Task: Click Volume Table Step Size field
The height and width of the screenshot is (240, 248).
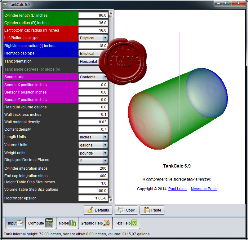Action: point(93,190)
